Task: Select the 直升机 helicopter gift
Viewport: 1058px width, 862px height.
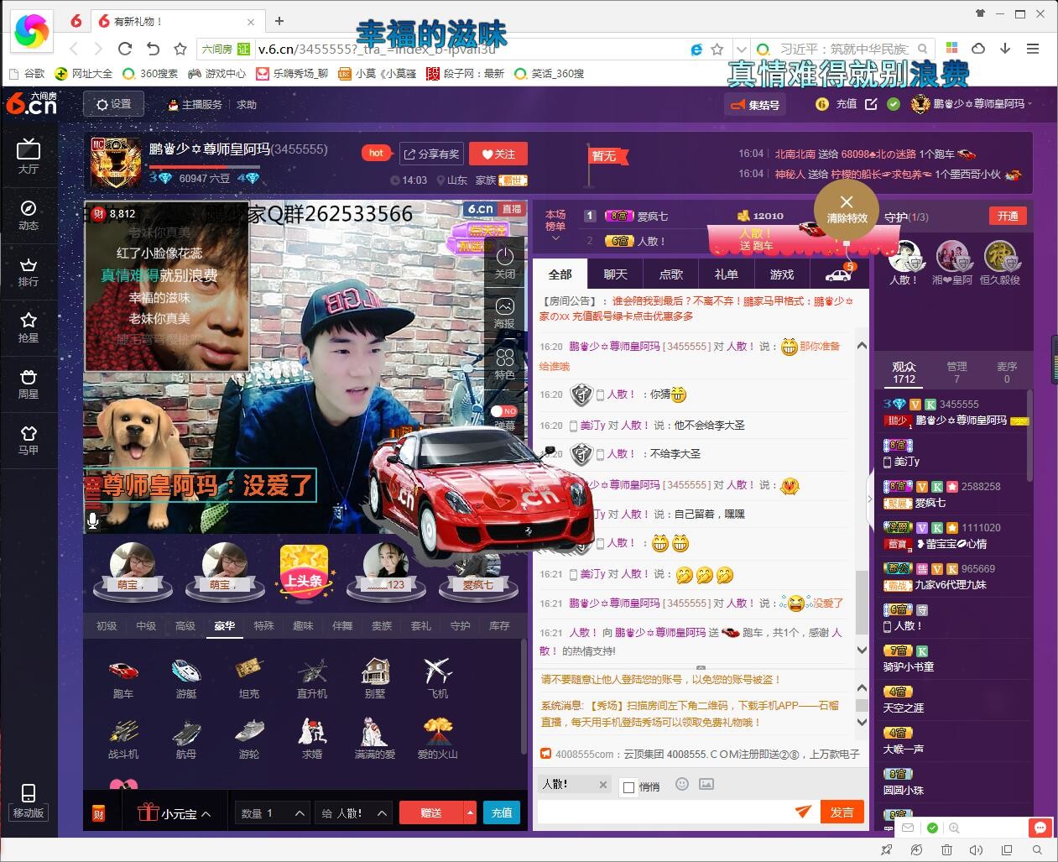Action: [312, 678]
